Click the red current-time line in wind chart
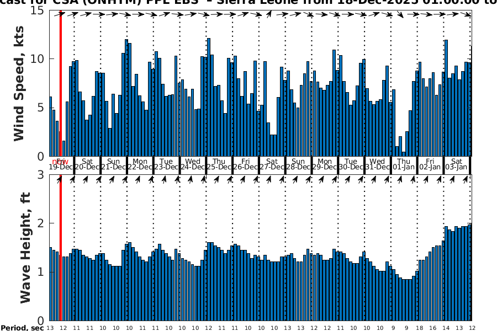Image resolution: width=497 pixels, height=331 pixels. [60, 83]
